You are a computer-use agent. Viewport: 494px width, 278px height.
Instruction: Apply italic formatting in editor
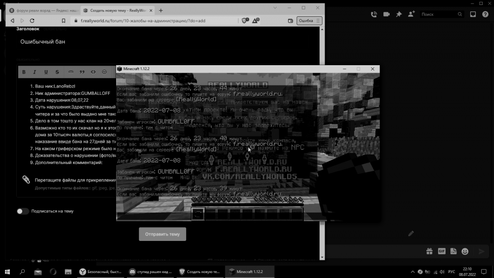click(35, 72)
